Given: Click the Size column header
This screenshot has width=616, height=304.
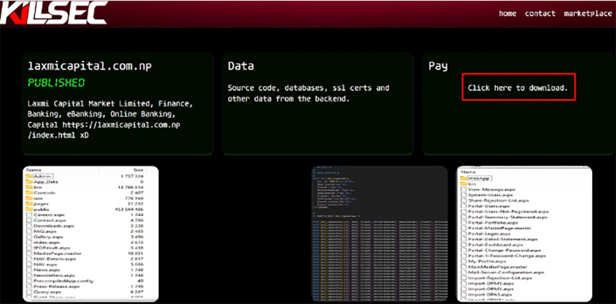Looking at the screenshot, I should tap(138, 170).
